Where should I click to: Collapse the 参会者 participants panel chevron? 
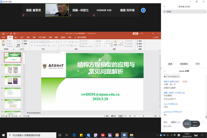tap(164, 6)
